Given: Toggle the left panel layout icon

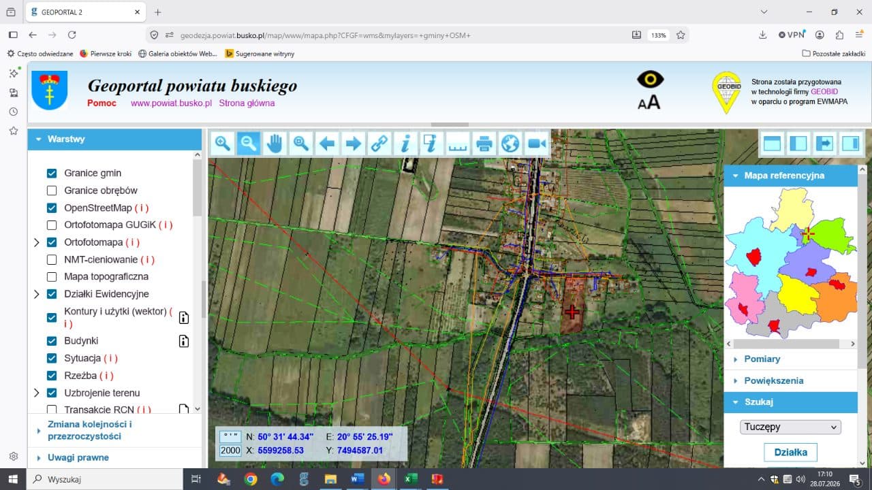Looking at the screenshot, I should coord(798,143).
